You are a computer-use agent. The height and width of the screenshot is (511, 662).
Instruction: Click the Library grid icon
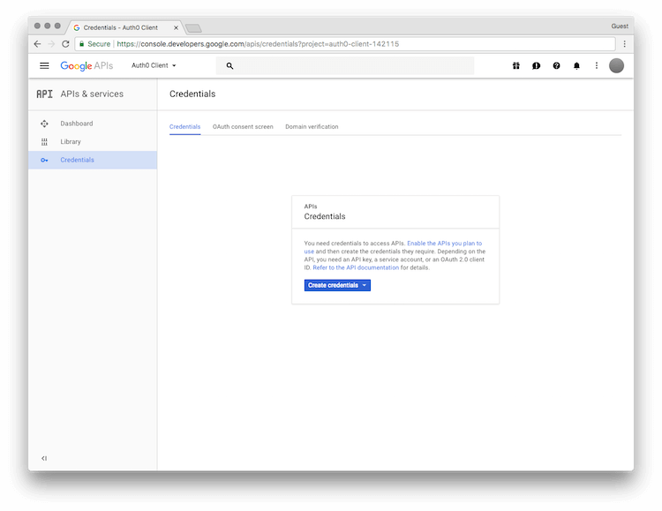pos(44,142)
